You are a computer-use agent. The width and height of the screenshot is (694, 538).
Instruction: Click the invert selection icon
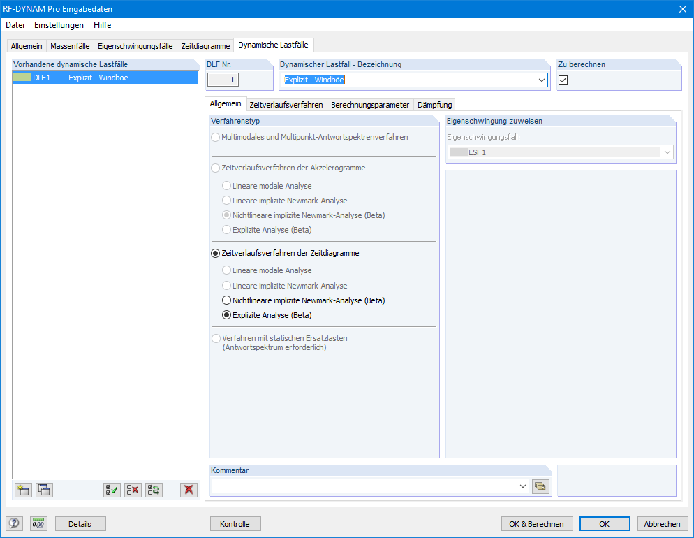[x=154, y=490]
